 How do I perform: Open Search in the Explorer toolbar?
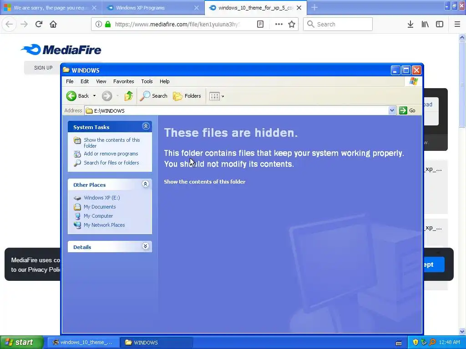153,96
